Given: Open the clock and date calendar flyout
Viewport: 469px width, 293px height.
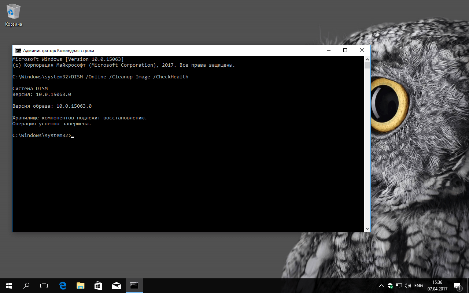Looking at the screenshot, I should coord(437,285).
